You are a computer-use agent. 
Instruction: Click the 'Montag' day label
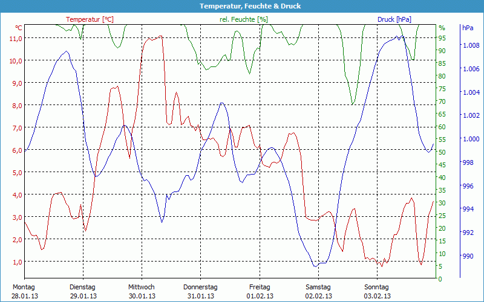[x=24, y=288]
